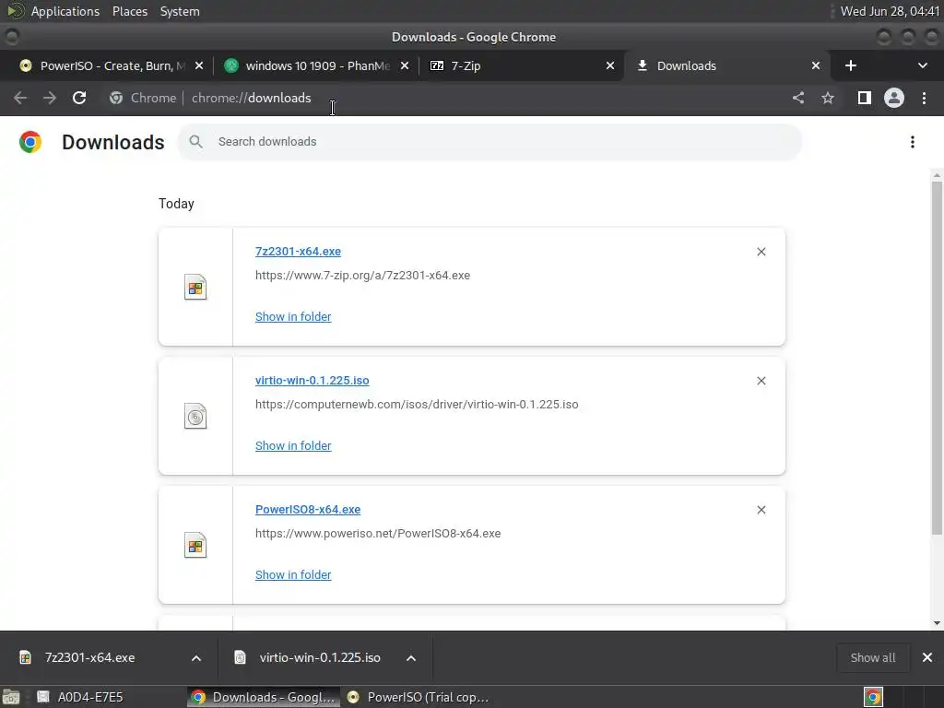The image size is (944, 708).
Task: Click the 7-zip.org source URL text
Action: point(362,276)
